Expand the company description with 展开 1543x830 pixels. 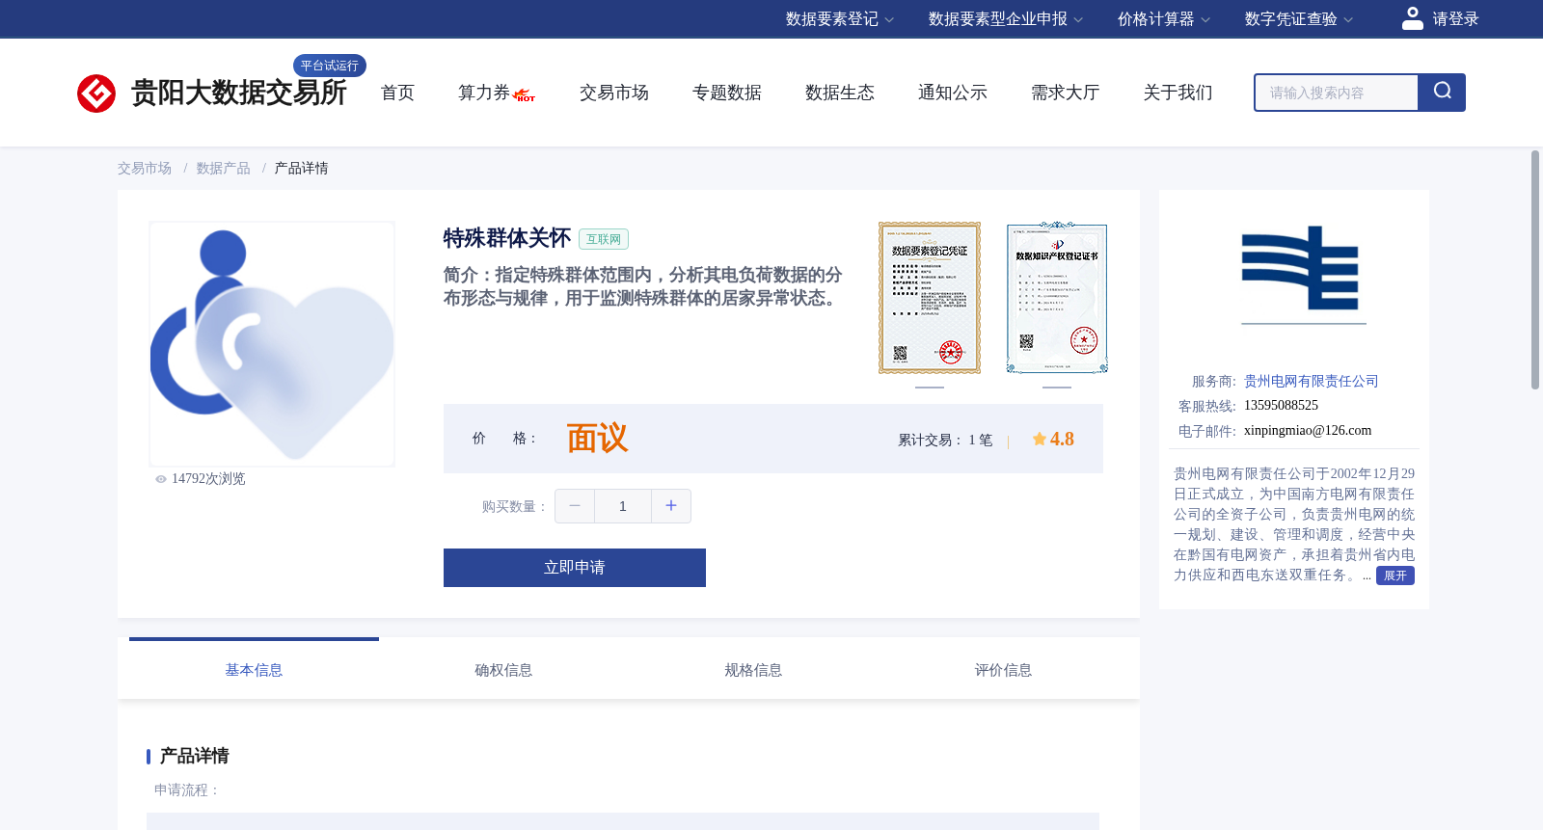(1395, 576)
